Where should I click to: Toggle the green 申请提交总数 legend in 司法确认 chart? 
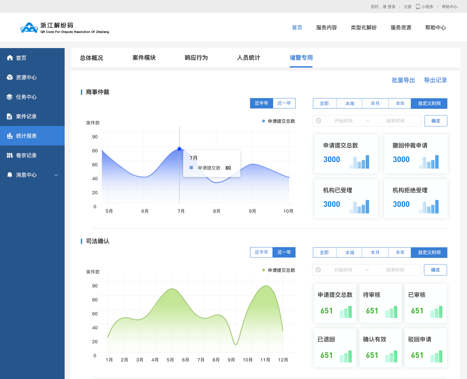click(279, 270)
